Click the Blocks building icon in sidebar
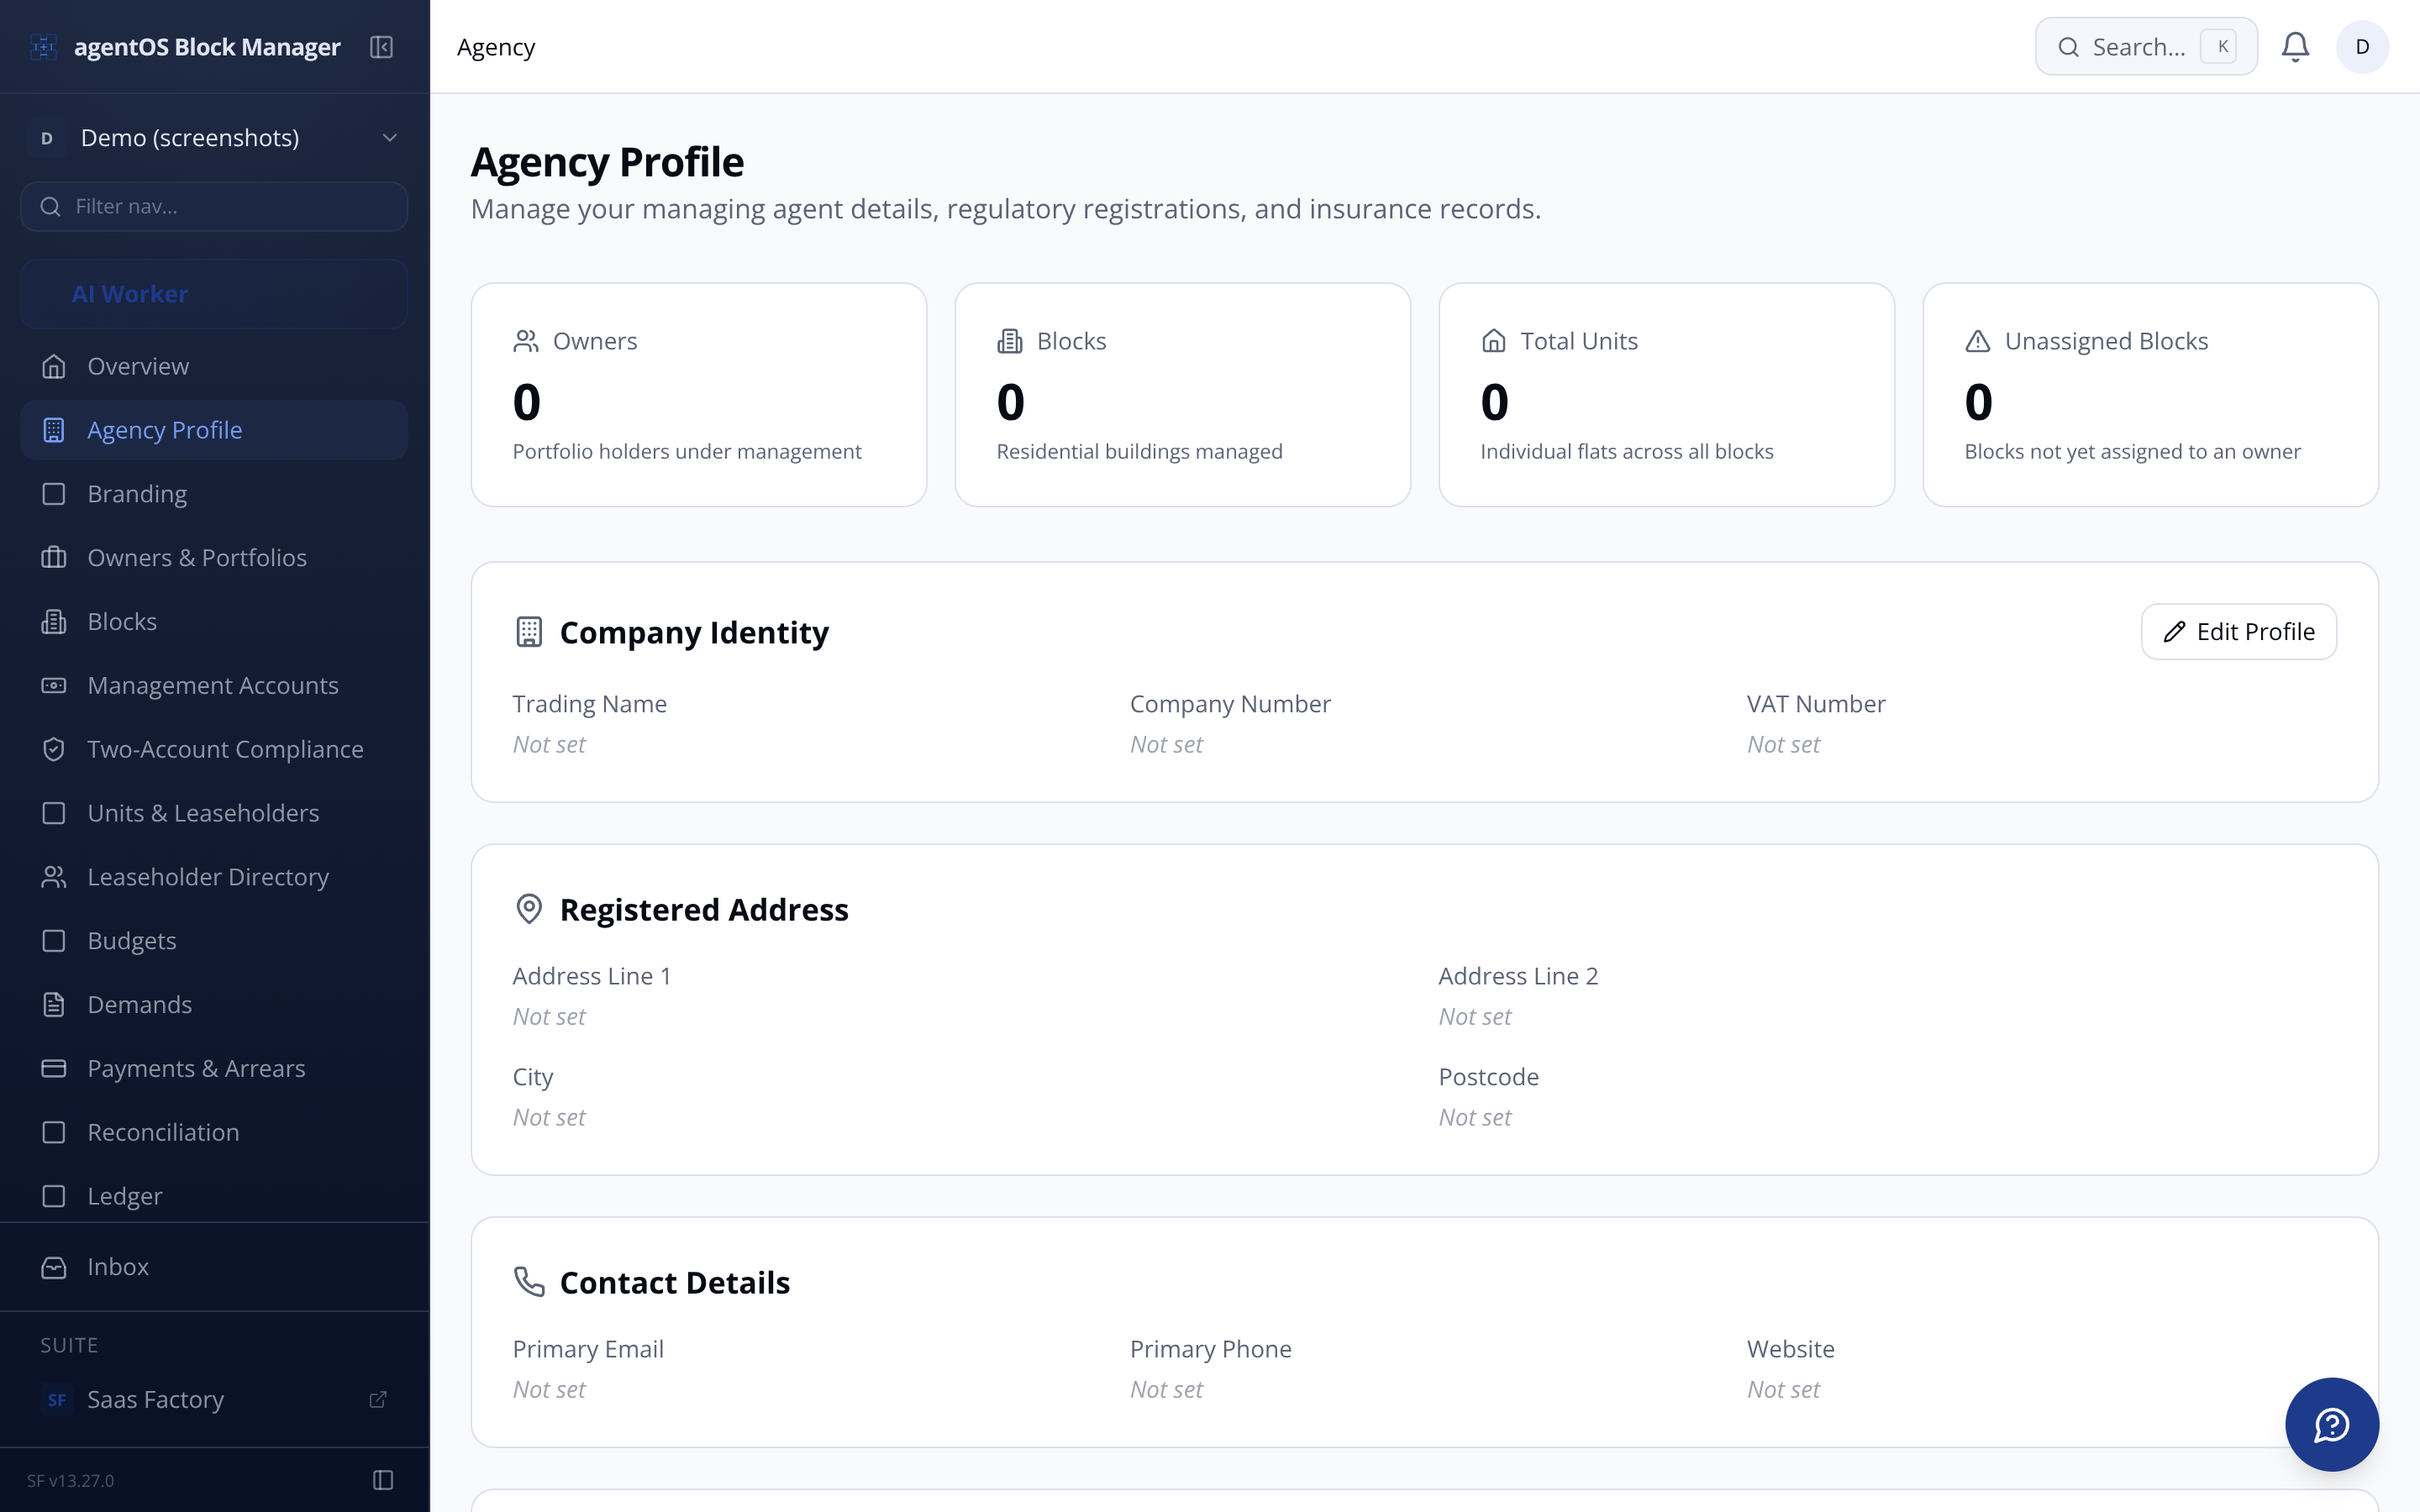The height and width of the screenshot is (1512, 2420). click(x=54, y=622)
